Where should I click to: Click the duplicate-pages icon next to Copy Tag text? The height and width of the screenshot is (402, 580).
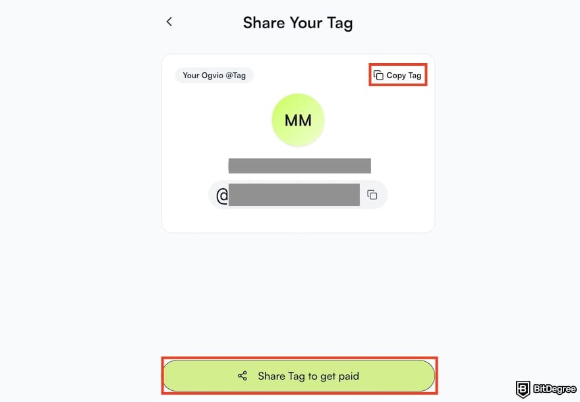[x=379, y=75]
